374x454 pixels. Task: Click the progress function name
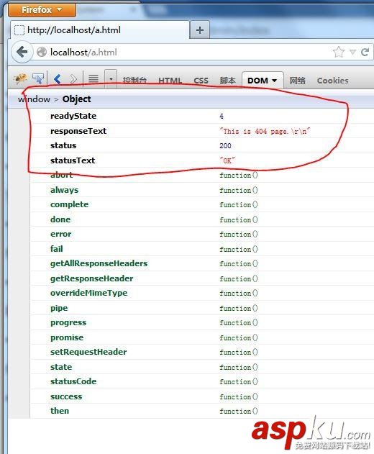(68, 322)
